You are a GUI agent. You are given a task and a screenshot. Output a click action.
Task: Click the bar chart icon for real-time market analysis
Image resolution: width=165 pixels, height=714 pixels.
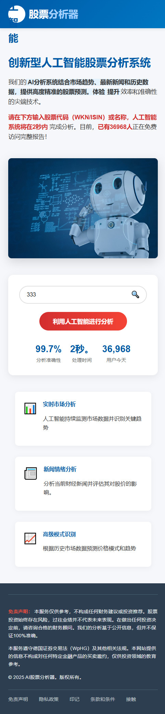[x=30, y=408]
